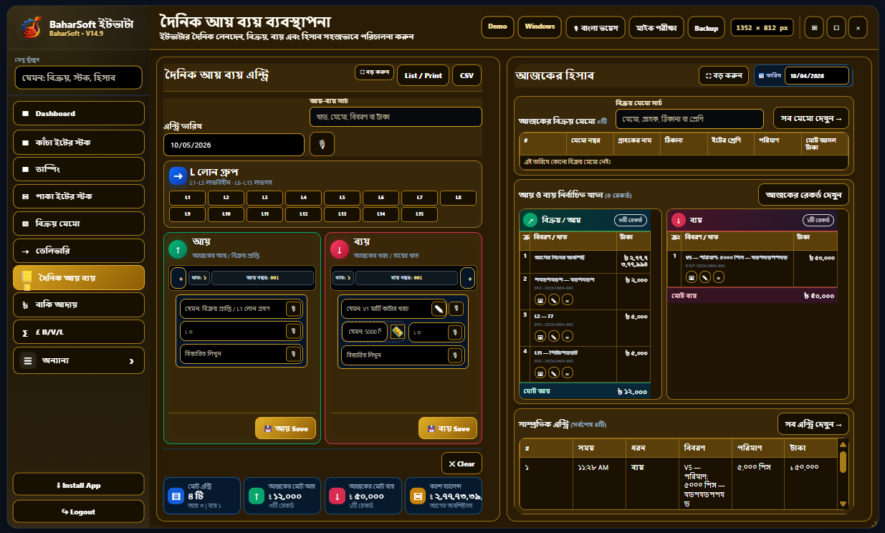The image size is (885, 533).
Task: Click the red down-arrow ব্যয় entry panel icon
Action: [x=339, y=249]
